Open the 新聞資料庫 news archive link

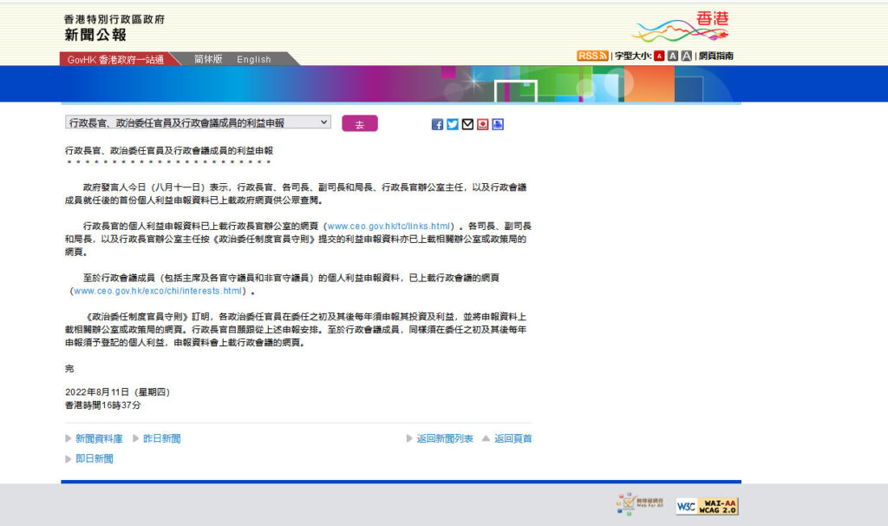98,438
